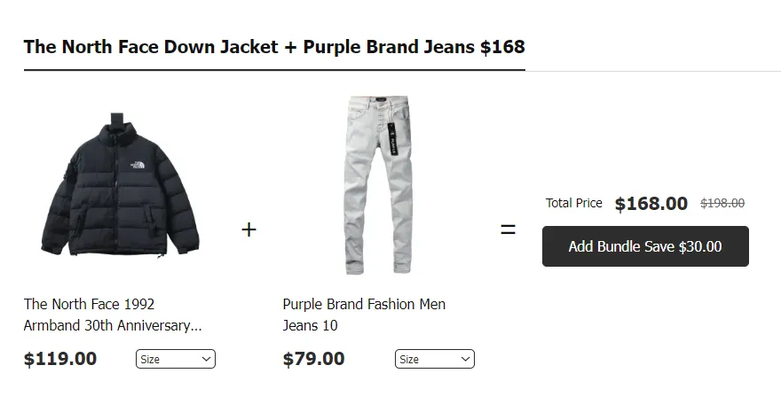Click the black North Face jacket image
Image resolution: width=781 pixels, height=420 pixels.
[120, 191]
